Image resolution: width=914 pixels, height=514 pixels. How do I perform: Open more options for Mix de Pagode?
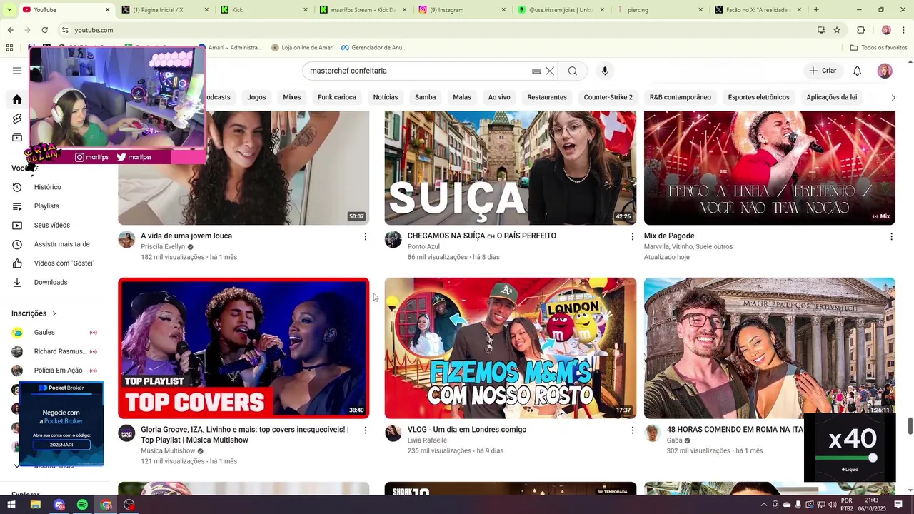[891, 236]
